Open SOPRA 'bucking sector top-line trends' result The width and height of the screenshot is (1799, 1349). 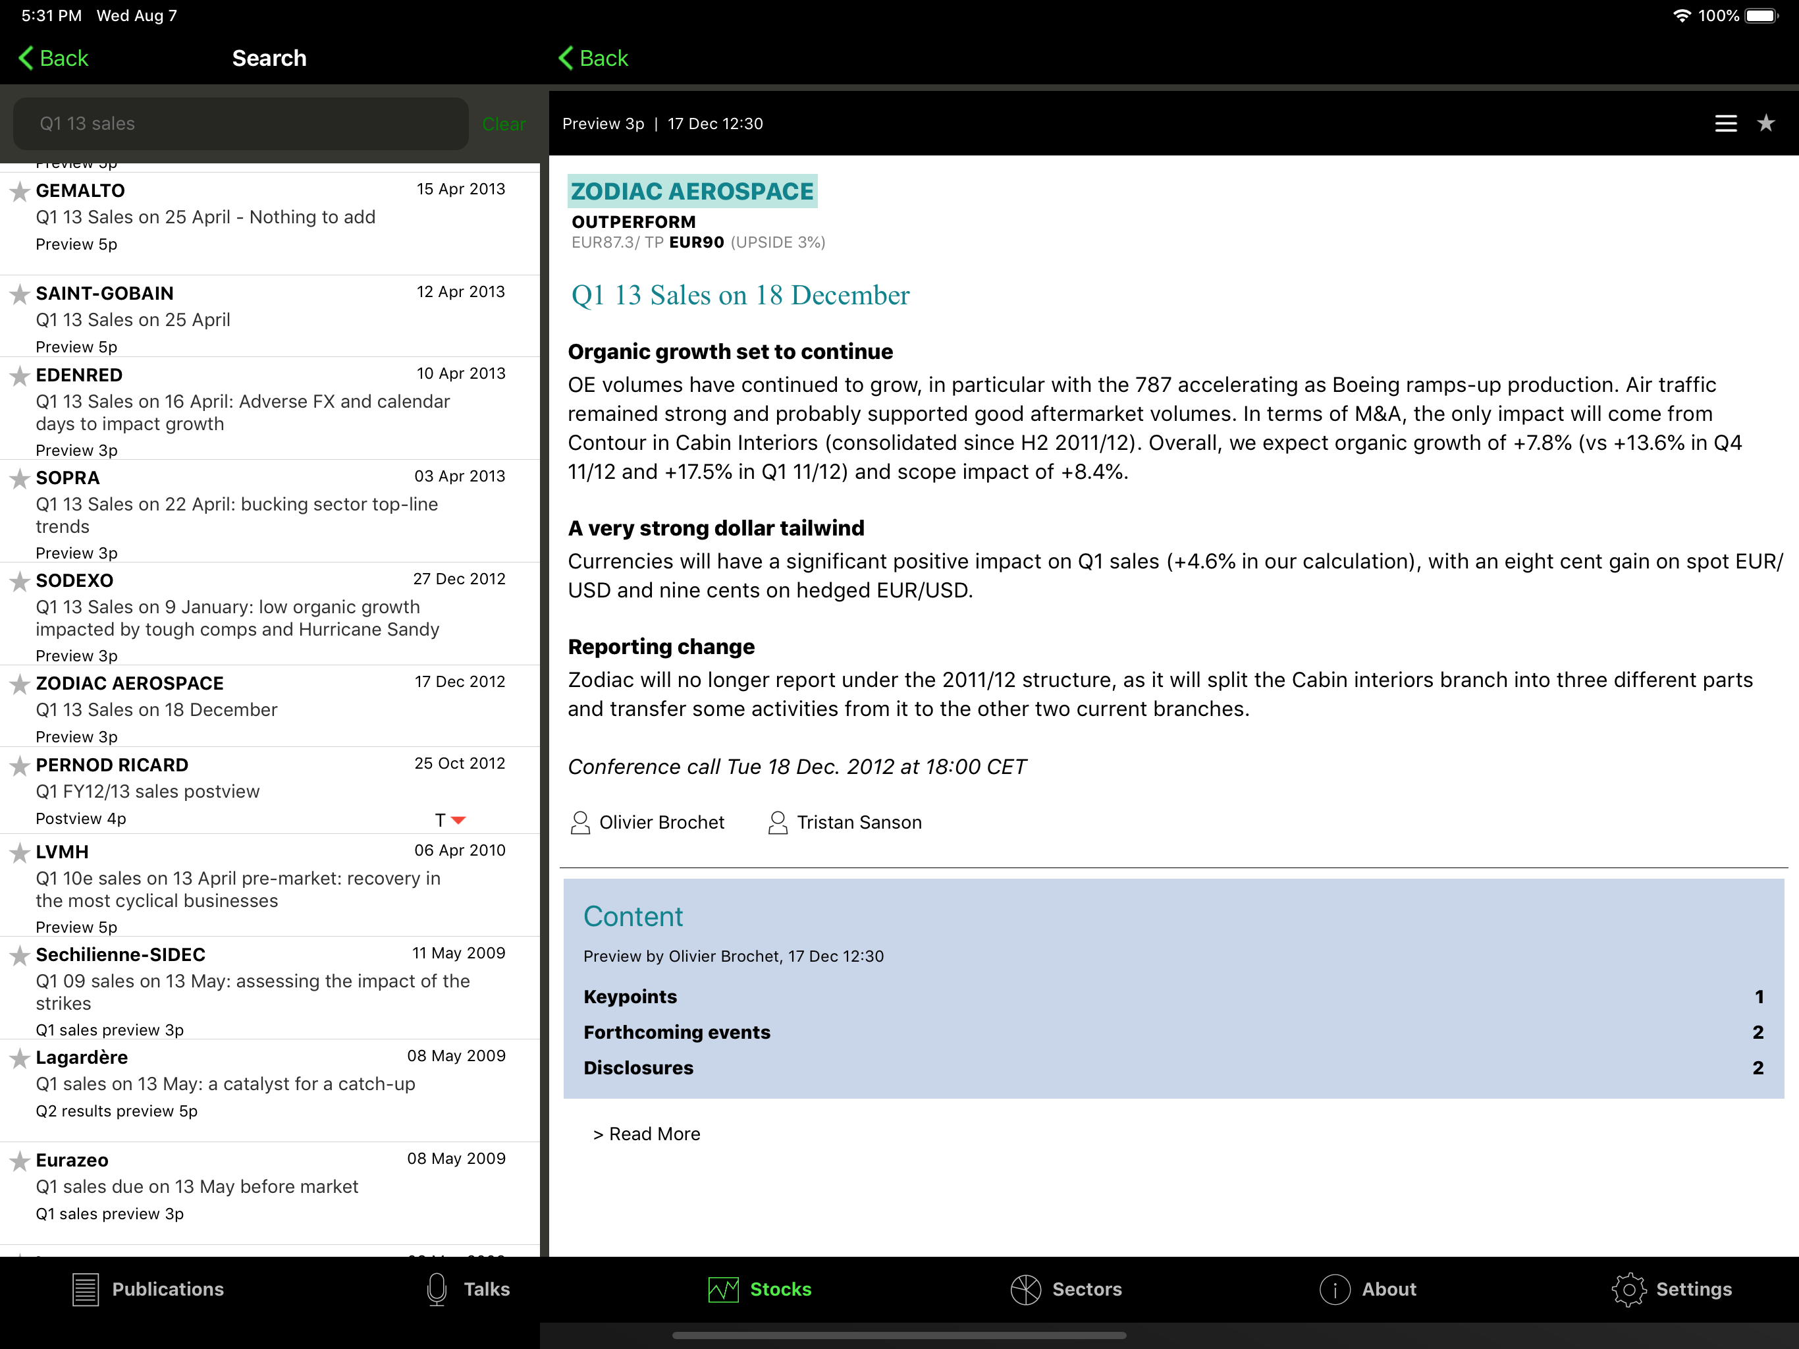pos(270,511)
